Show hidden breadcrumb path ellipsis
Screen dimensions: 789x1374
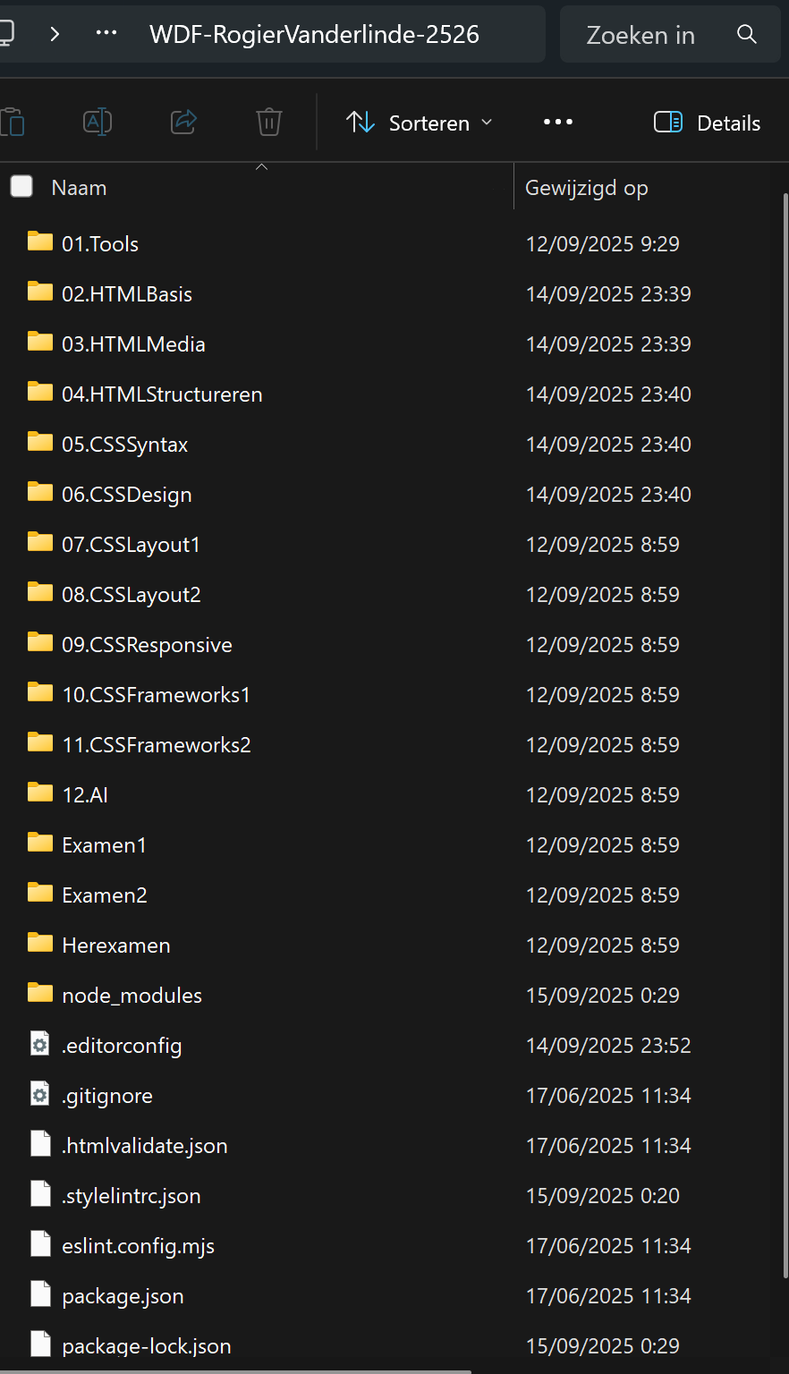point(106,34)
